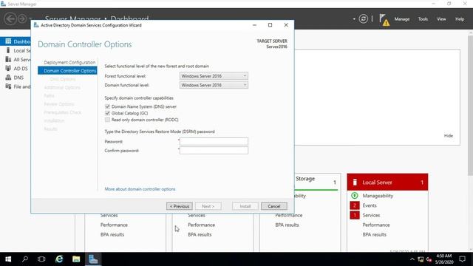The image size is (473, 266).
Task: Open the Windows Start menu
Action: coord(8,259)
